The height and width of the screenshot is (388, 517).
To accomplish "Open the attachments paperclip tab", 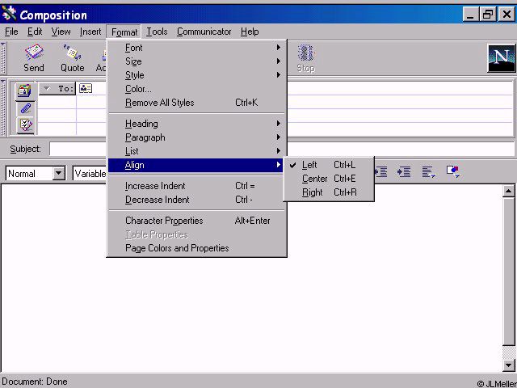I will (25, 108).
